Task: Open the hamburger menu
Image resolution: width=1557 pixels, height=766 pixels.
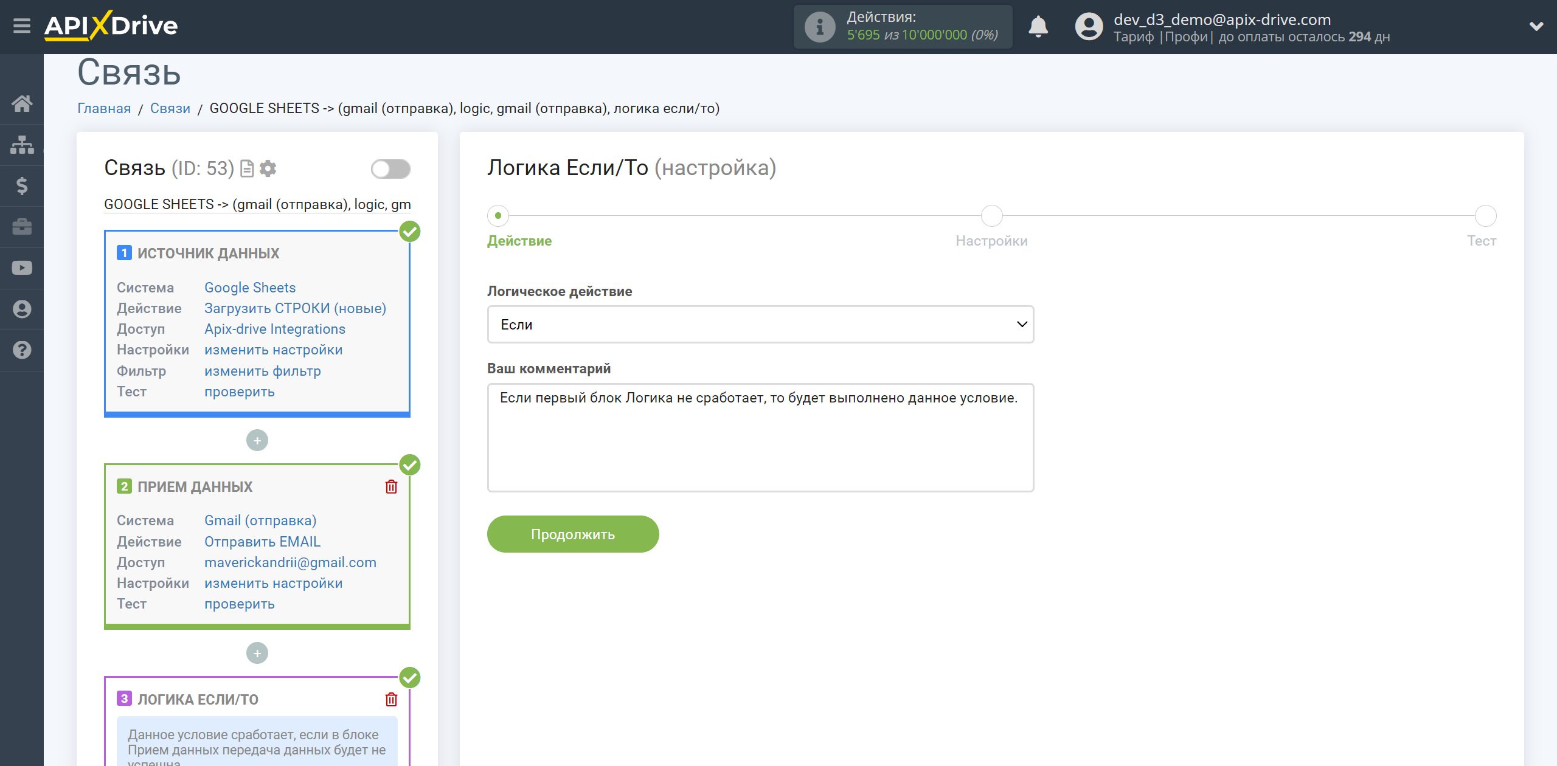Action: (22, 26)
